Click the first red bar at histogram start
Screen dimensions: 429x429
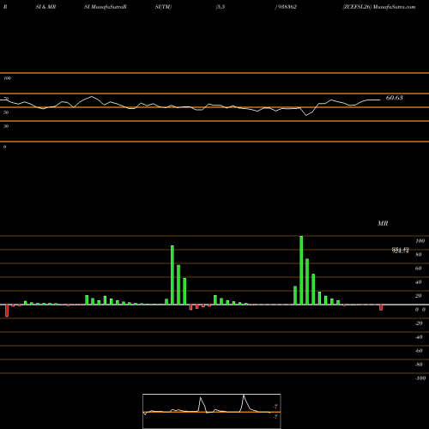[x=7, y=311]
